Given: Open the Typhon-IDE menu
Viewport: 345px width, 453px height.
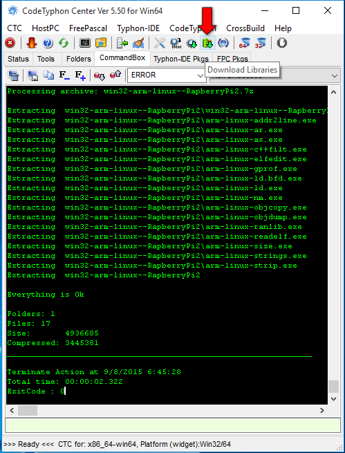Looking at the screenshot, I should point(138,28).
